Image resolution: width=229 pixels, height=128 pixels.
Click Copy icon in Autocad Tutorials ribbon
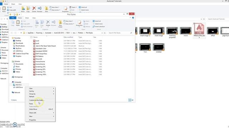coord(28,9)
